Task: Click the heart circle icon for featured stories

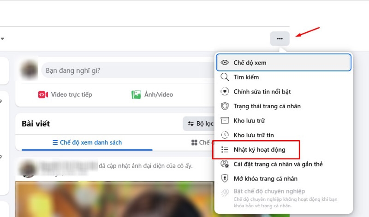Action: click(x=225, y=92)
